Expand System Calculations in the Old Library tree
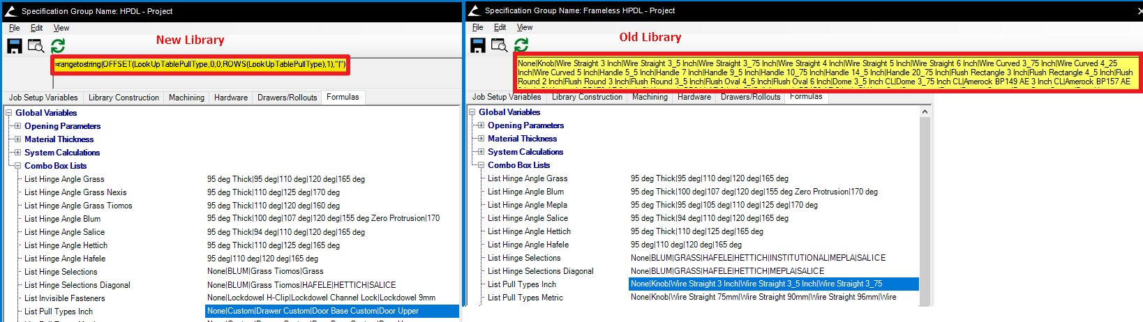 (481, 152)
